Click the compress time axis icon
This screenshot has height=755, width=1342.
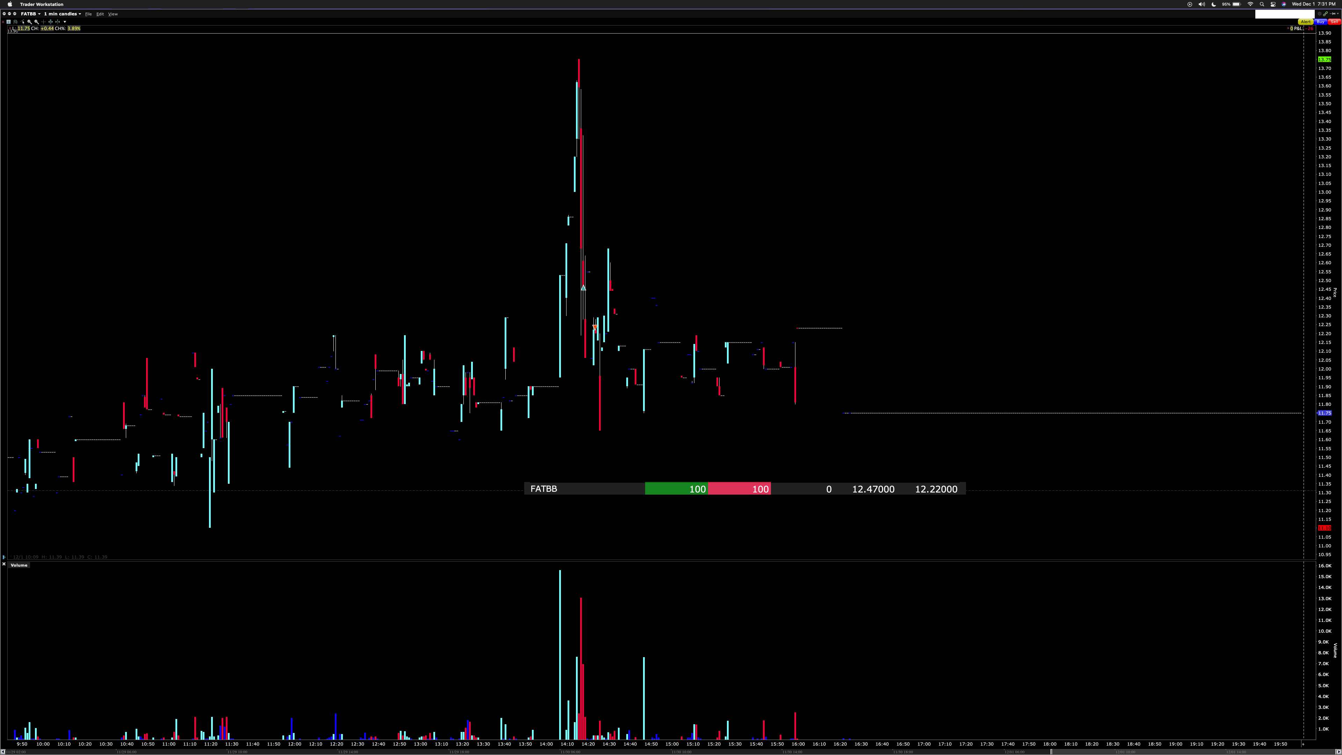click(58, 22)
